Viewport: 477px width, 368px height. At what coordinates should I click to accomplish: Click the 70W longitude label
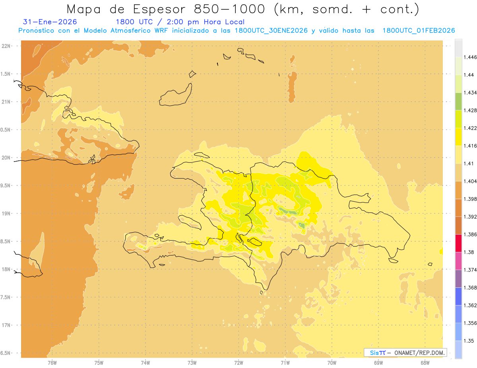coord(332,362)
